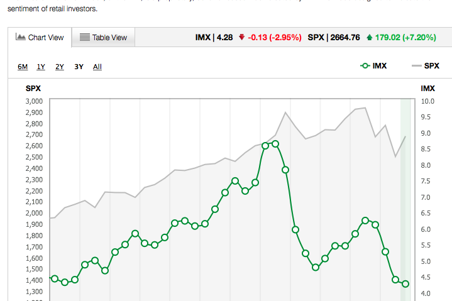Screen dimensions: 452x301
Task: Switch the chart to the 2Y range
Action: coord(60,67)
